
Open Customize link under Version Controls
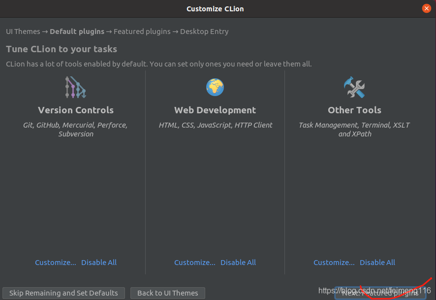55,263
